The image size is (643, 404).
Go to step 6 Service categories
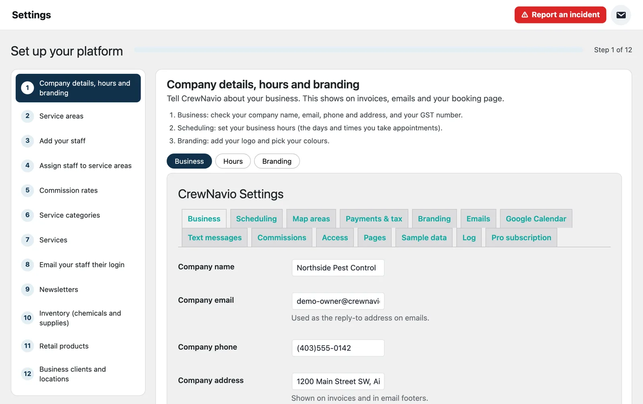click(78, 215)
